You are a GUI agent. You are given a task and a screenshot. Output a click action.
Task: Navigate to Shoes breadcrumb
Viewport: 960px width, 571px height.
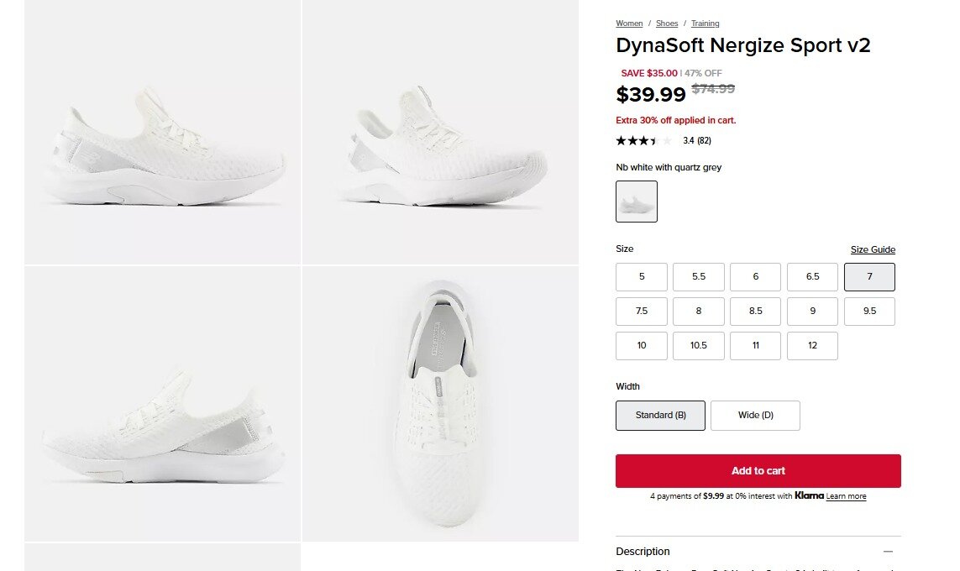pyautogui.click(x=667, y=24)
